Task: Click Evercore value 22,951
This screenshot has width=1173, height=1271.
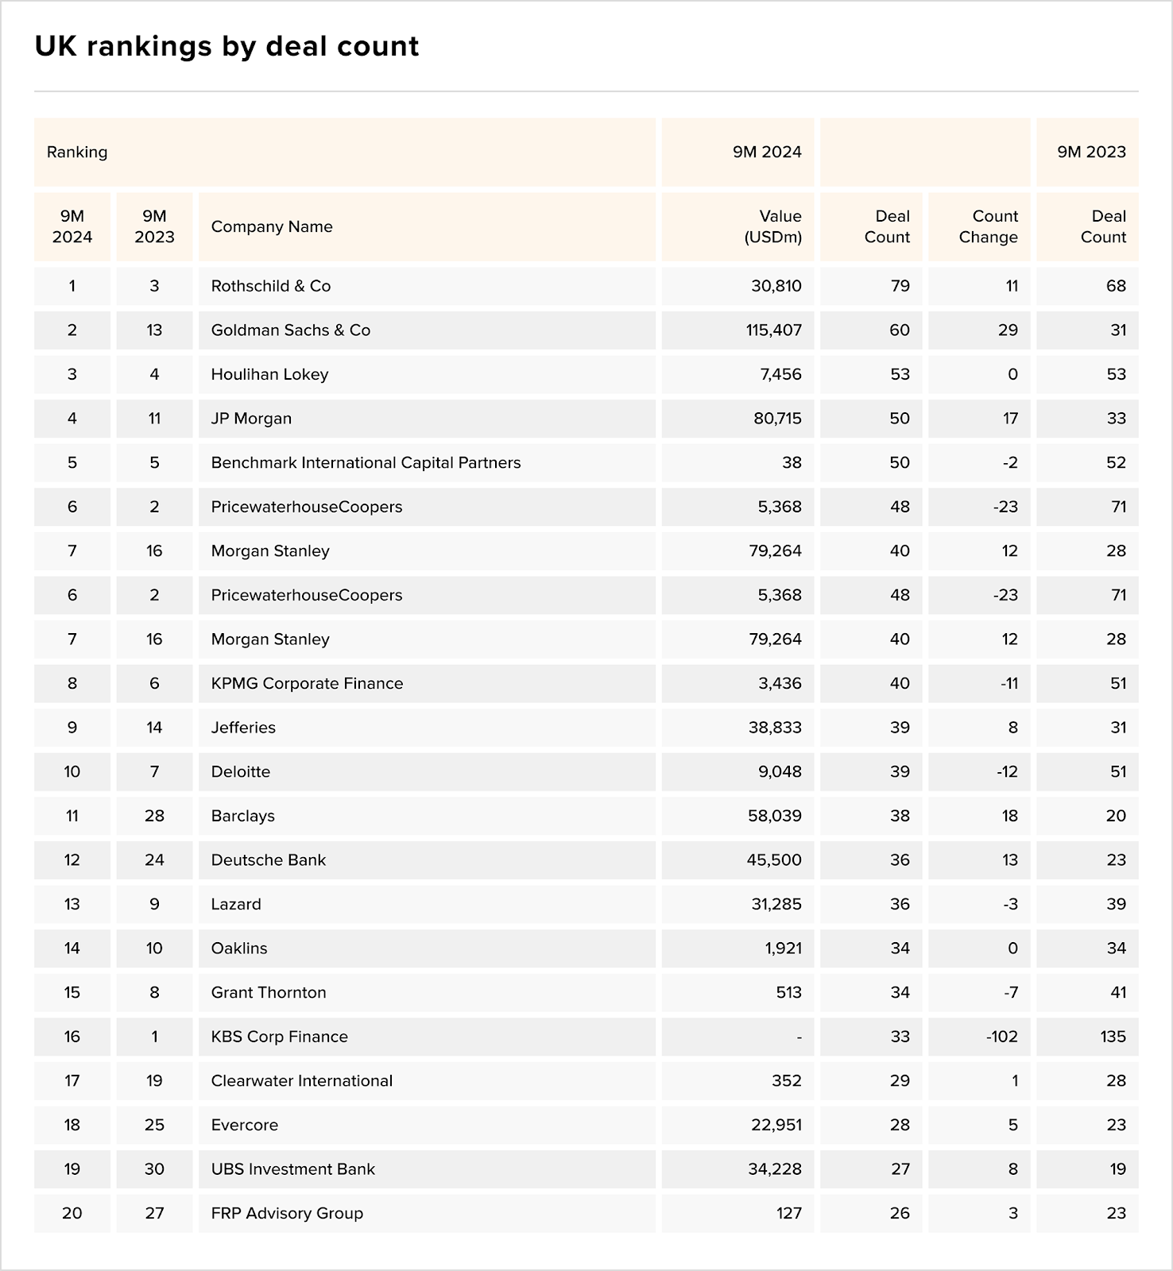Action: pos(776,1125)
